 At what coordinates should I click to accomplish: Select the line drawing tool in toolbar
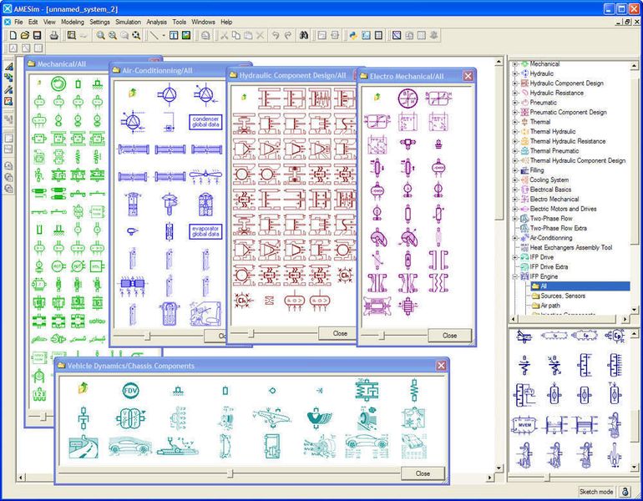click(x=154, y=35)
